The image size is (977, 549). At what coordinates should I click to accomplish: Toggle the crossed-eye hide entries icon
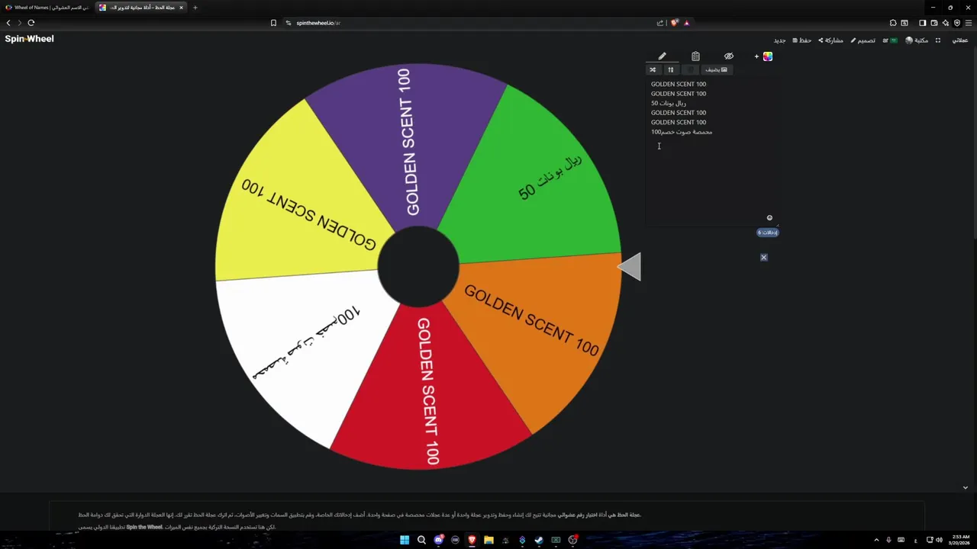click(x=729, y=56)
